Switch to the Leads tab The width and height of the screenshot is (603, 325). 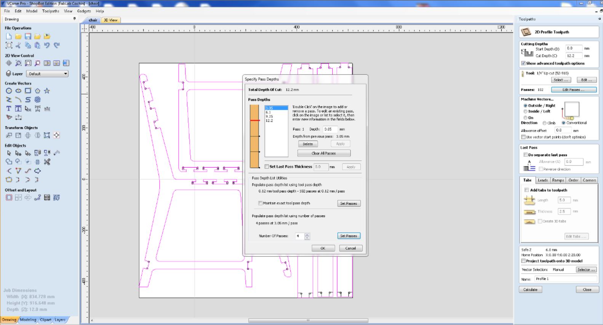tap(543, 180)
